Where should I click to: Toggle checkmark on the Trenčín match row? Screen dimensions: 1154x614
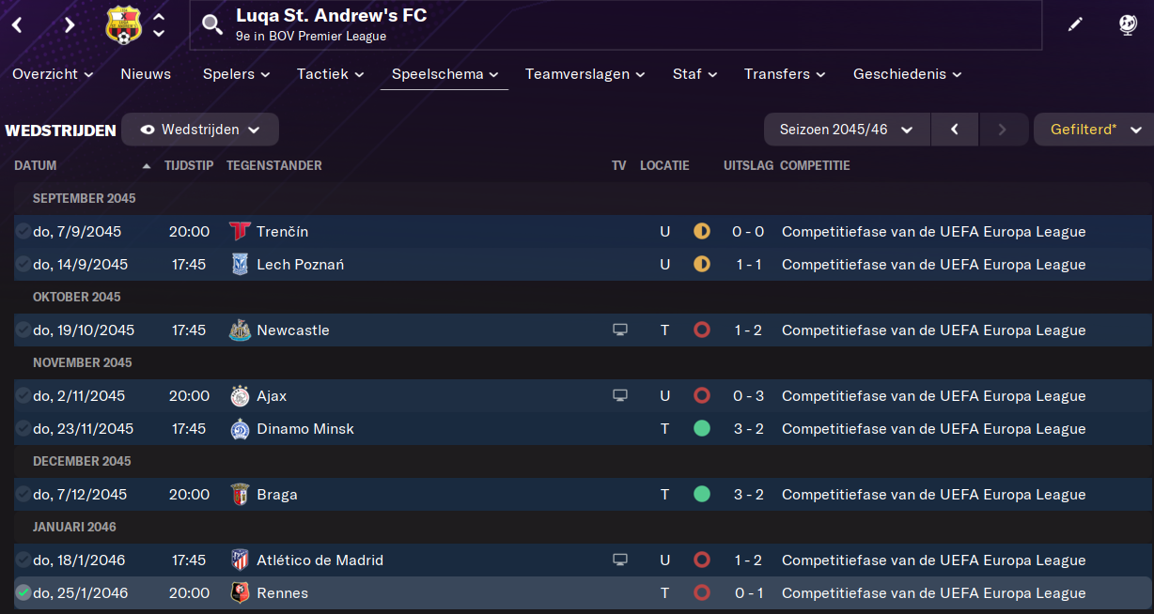23,232
